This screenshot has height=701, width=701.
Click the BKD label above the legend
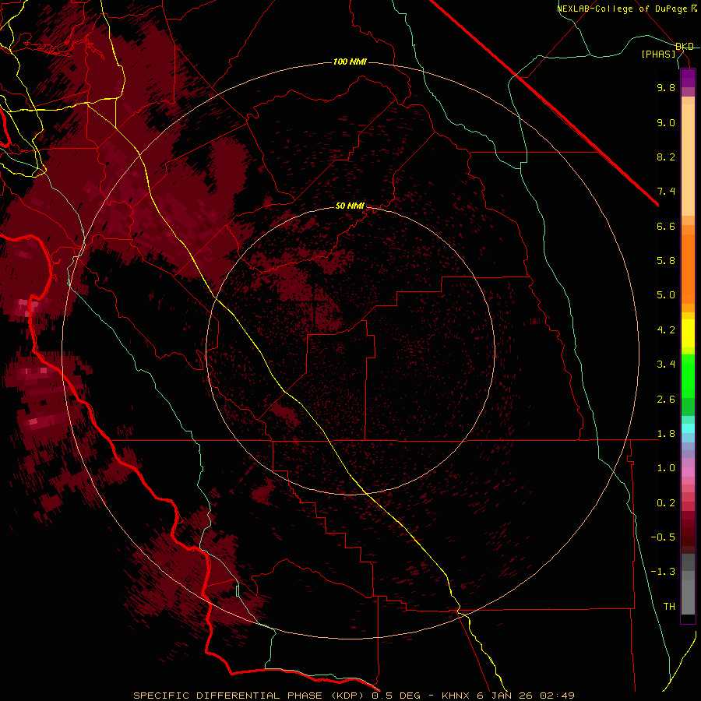click(685, 47)
